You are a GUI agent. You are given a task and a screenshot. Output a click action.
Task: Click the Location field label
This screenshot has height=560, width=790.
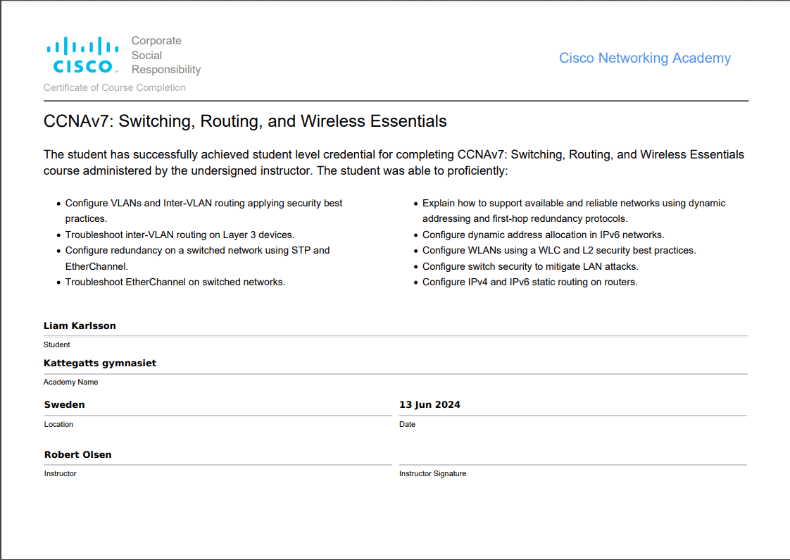(58, 424)
